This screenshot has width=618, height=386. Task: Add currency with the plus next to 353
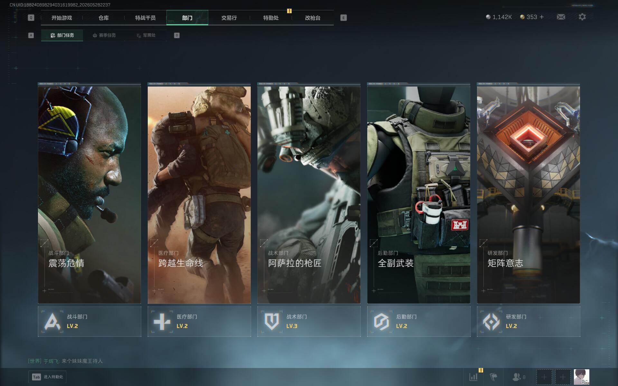[542, 17]
